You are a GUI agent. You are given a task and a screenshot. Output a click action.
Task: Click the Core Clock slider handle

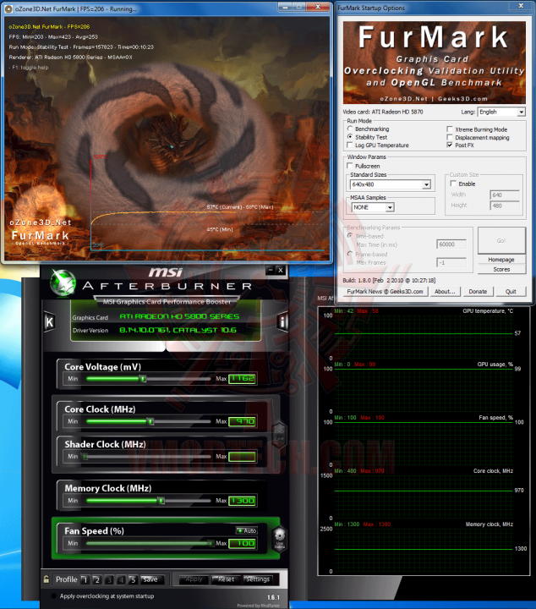(x=150, y=421)
